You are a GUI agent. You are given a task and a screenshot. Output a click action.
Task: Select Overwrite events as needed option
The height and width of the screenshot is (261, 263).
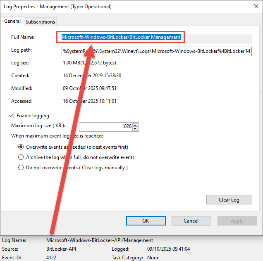click(21, 147)
